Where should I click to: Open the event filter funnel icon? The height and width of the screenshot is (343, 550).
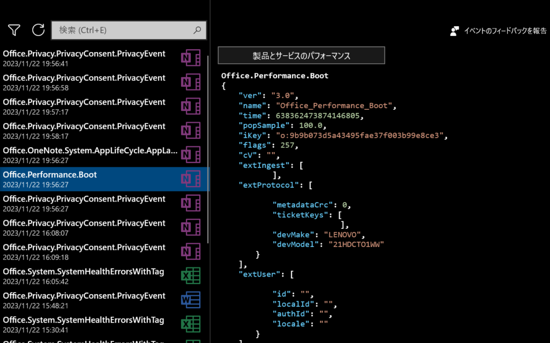pos(14,30)
